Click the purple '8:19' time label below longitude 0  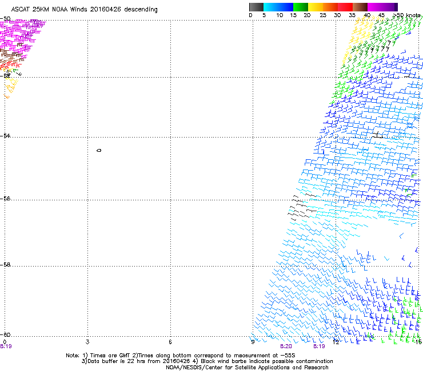pos(6,346)
